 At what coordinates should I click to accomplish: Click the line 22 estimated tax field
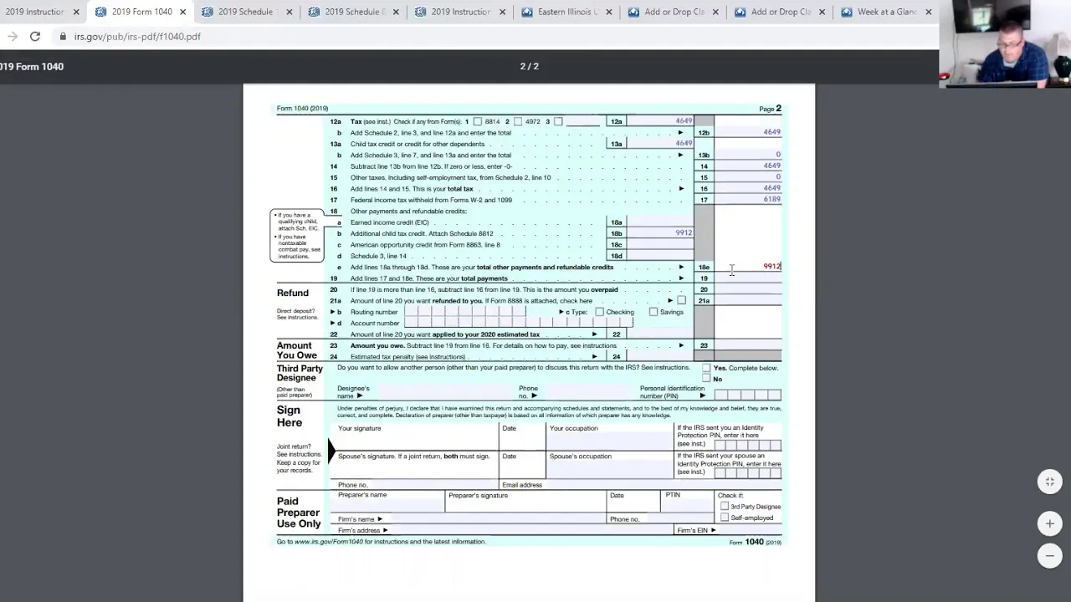coord(660,334)
